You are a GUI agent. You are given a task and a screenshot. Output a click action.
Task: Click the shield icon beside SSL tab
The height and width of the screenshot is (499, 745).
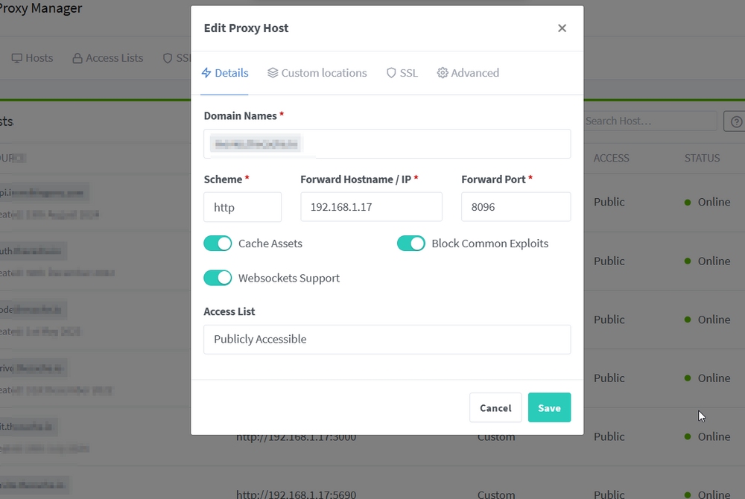click(391, 73)
